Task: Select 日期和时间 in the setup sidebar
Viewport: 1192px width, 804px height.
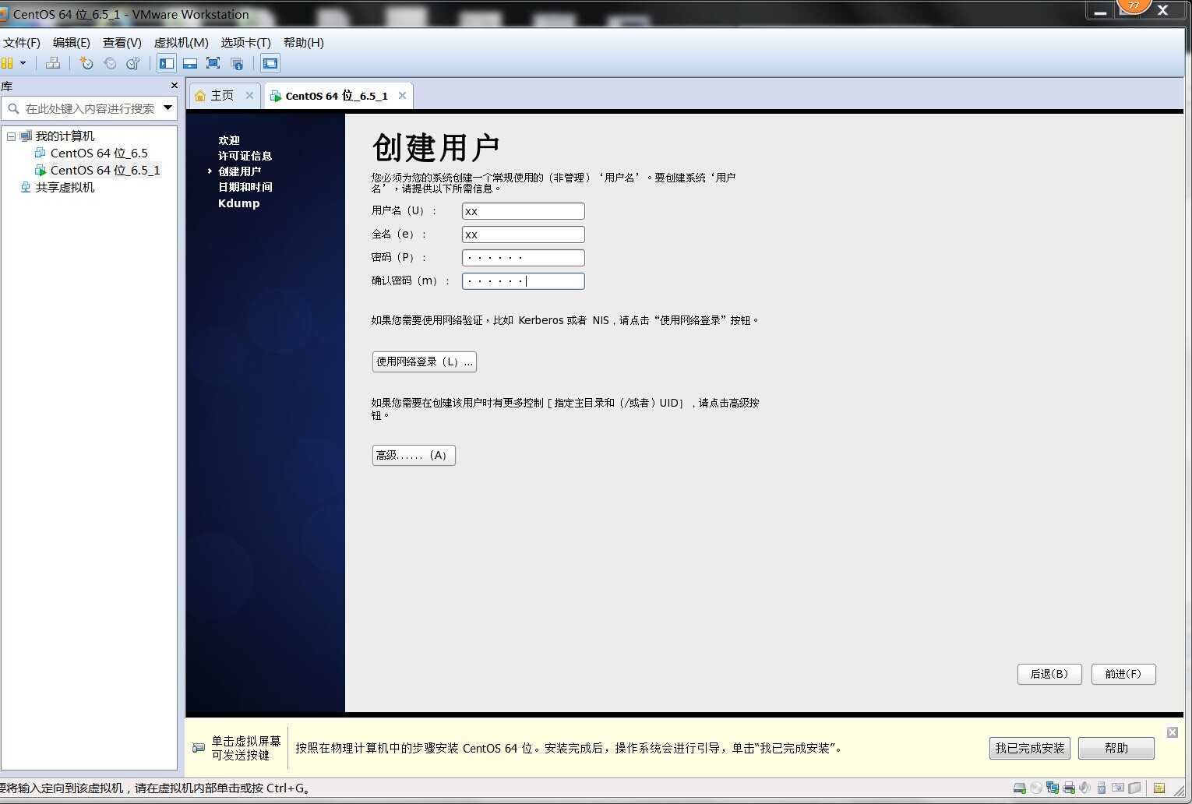Action: [x=245, y=187]
